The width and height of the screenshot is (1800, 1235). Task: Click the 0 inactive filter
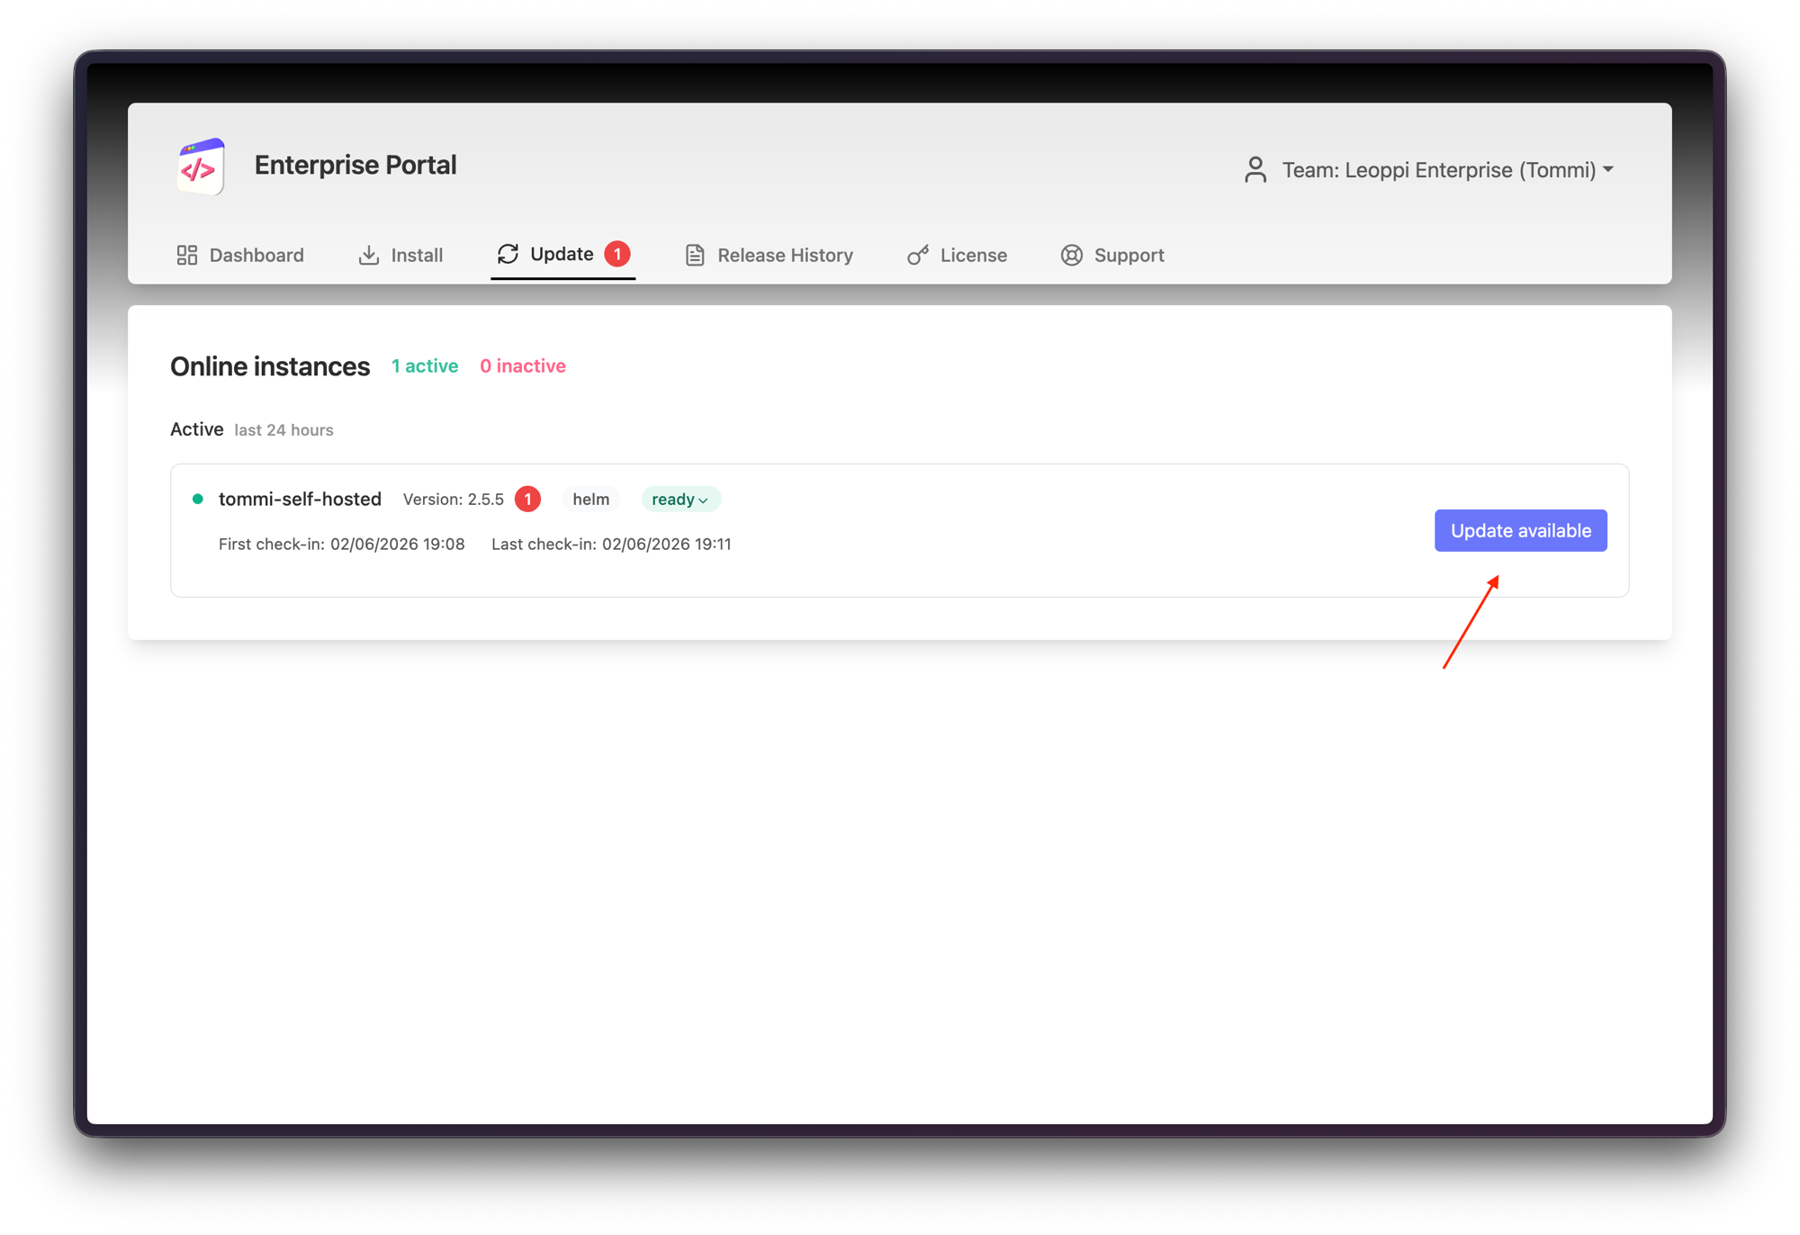[x=523, y=365]
